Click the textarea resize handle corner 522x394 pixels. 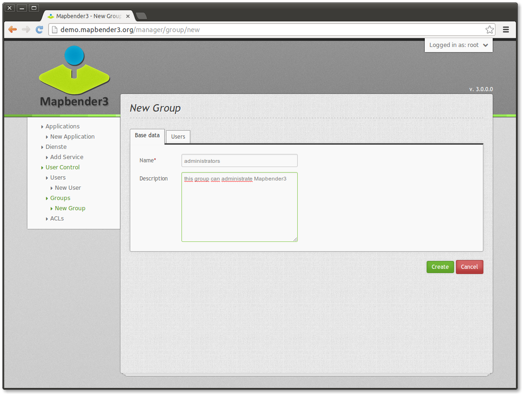click(x=295, y=239)
